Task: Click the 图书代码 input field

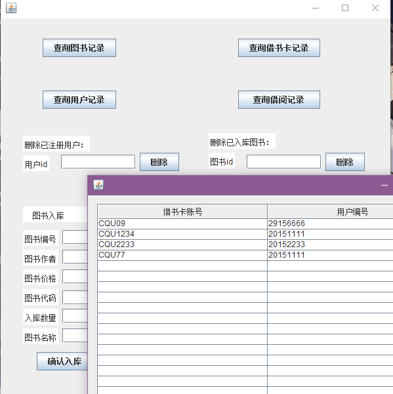Action: point(75,297)
